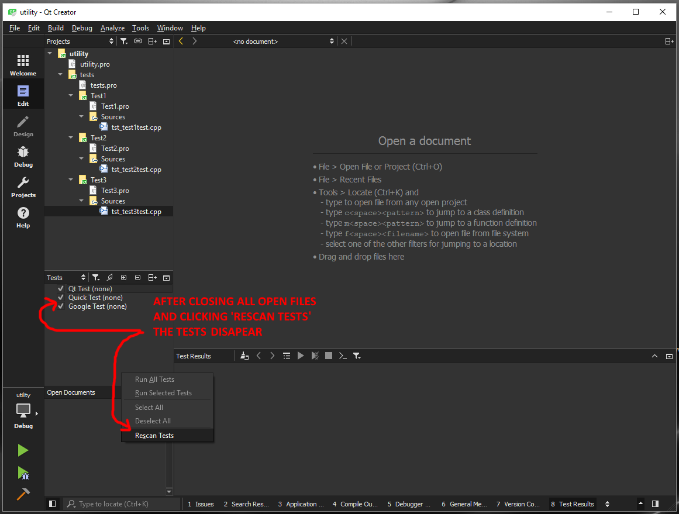Click the Open Documents scrollbar down arrow
Screen dimensions: 679x514
coord(170,492)
